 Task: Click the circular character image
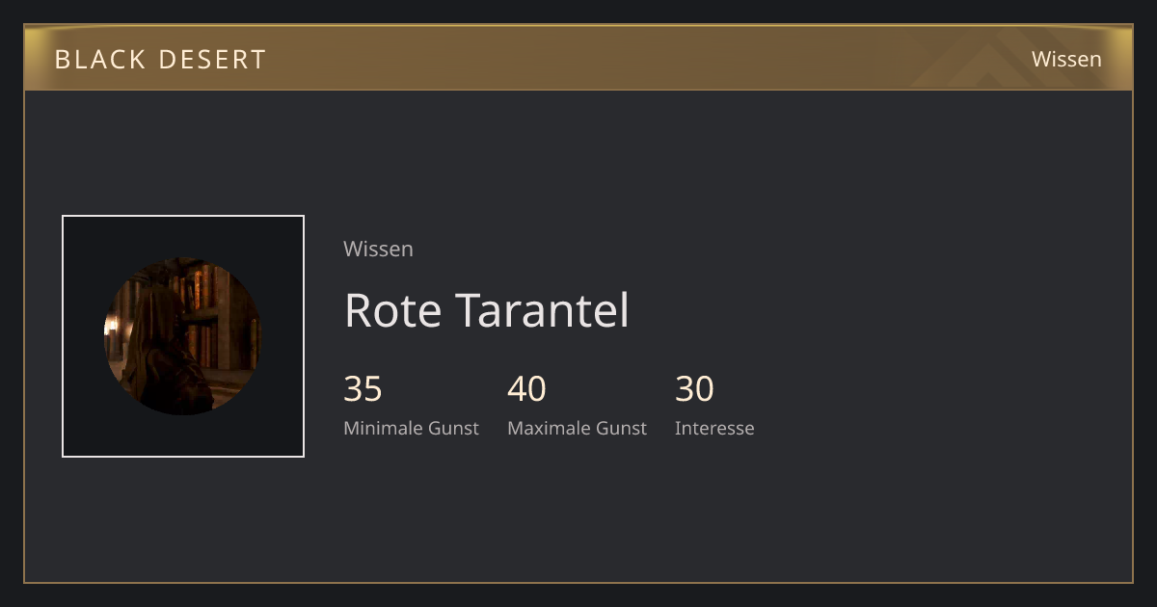(x=182, y=336)
